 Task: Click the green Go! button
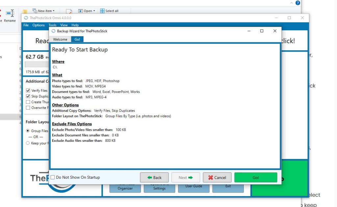pyautogui.click(x=256, y=177)
